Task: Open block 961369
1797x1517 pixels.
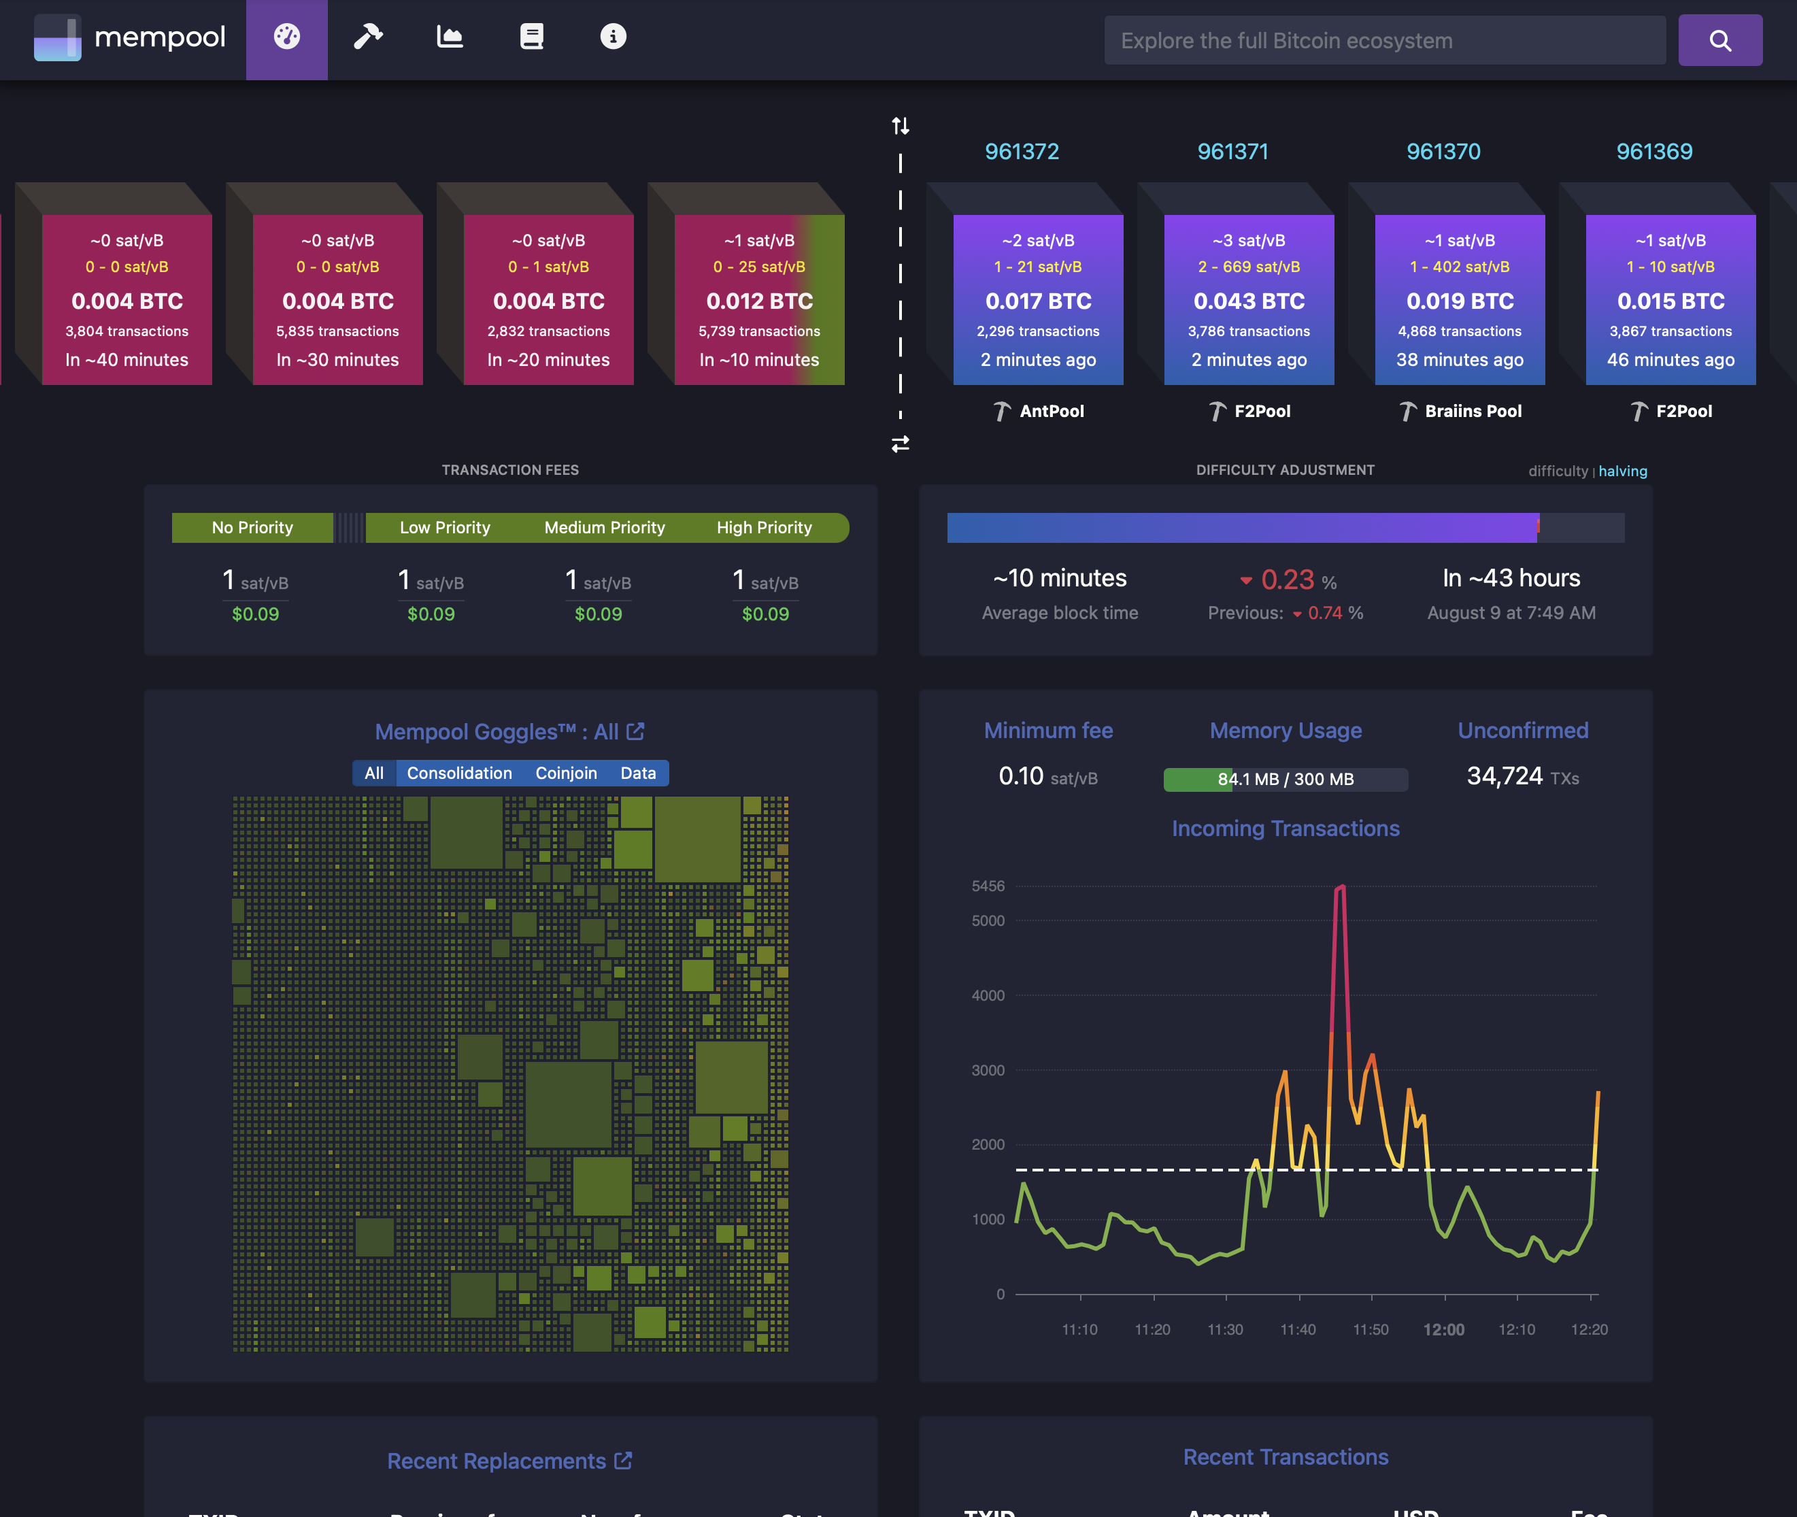Action: (1653, 151)
